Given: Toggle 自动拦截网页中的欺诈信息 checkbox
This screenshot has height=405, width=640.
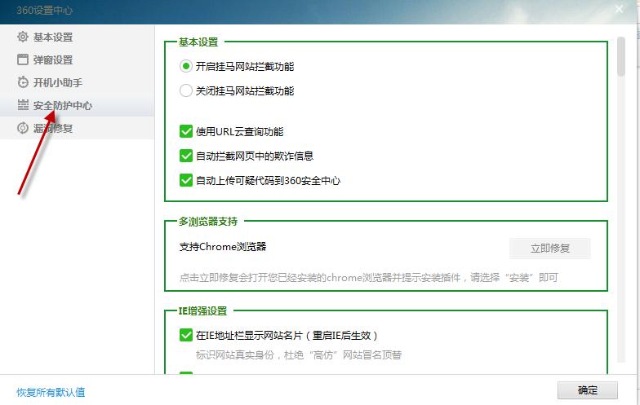Looking at the screenshot, I should click(x=186, y=156).
